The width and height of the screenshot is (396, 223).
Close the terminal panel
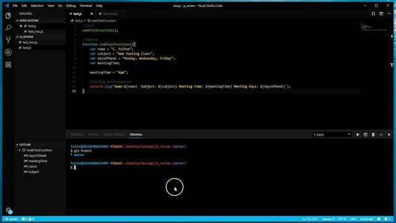[389, 135]
